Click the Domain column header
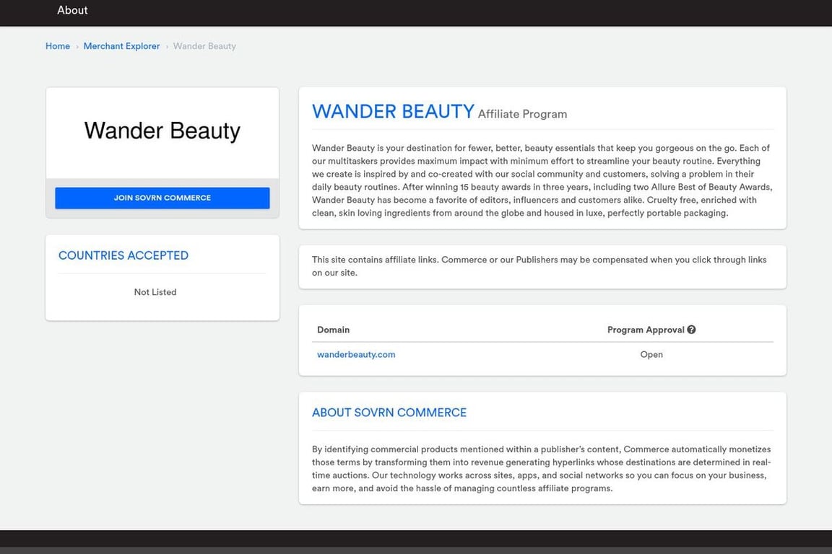This screenshot has width=832, height=554. click(333, 330)
